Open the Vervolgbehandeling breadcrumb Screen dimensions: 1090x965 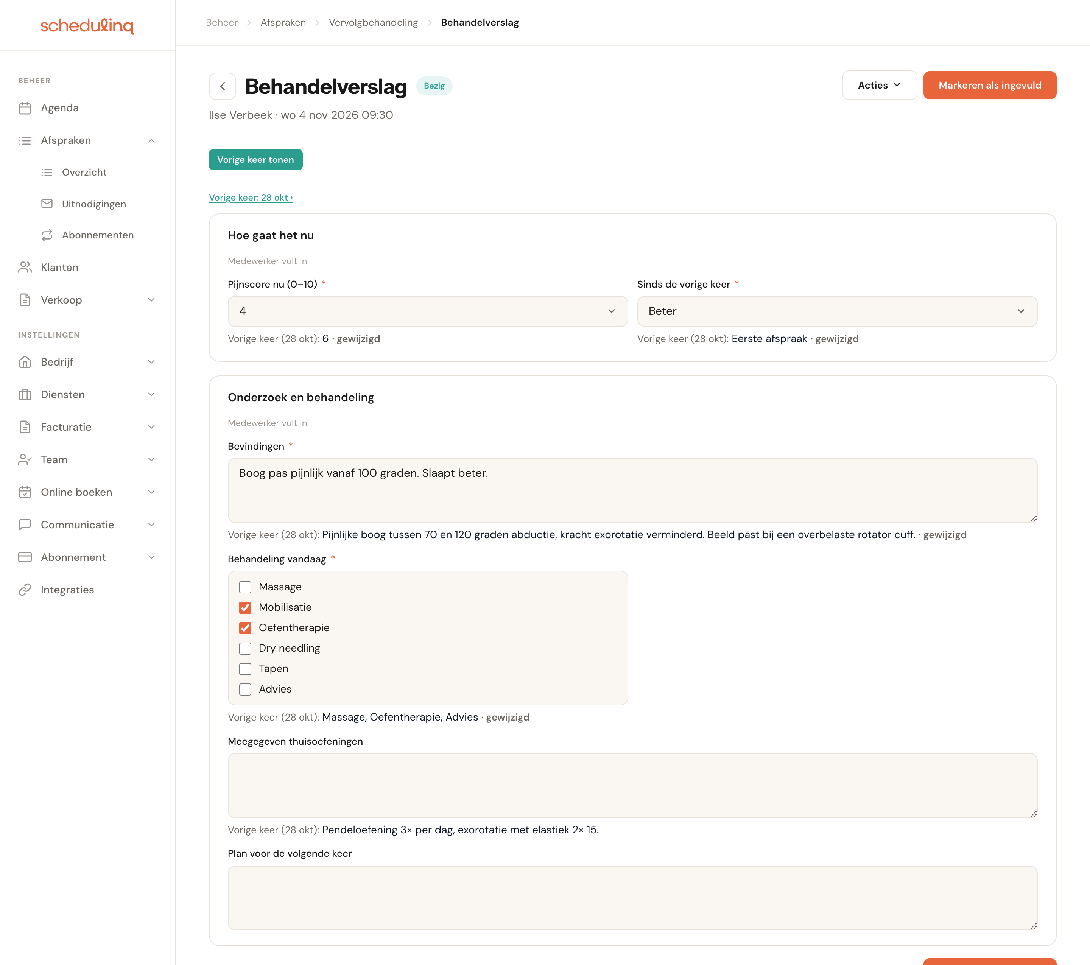pyautogui.click(x=373, y=22)
